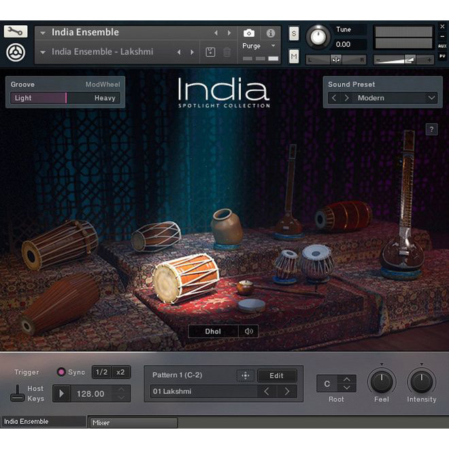Toggle the Sync tempo option
The image size is (449, 449).
(61, 372)
